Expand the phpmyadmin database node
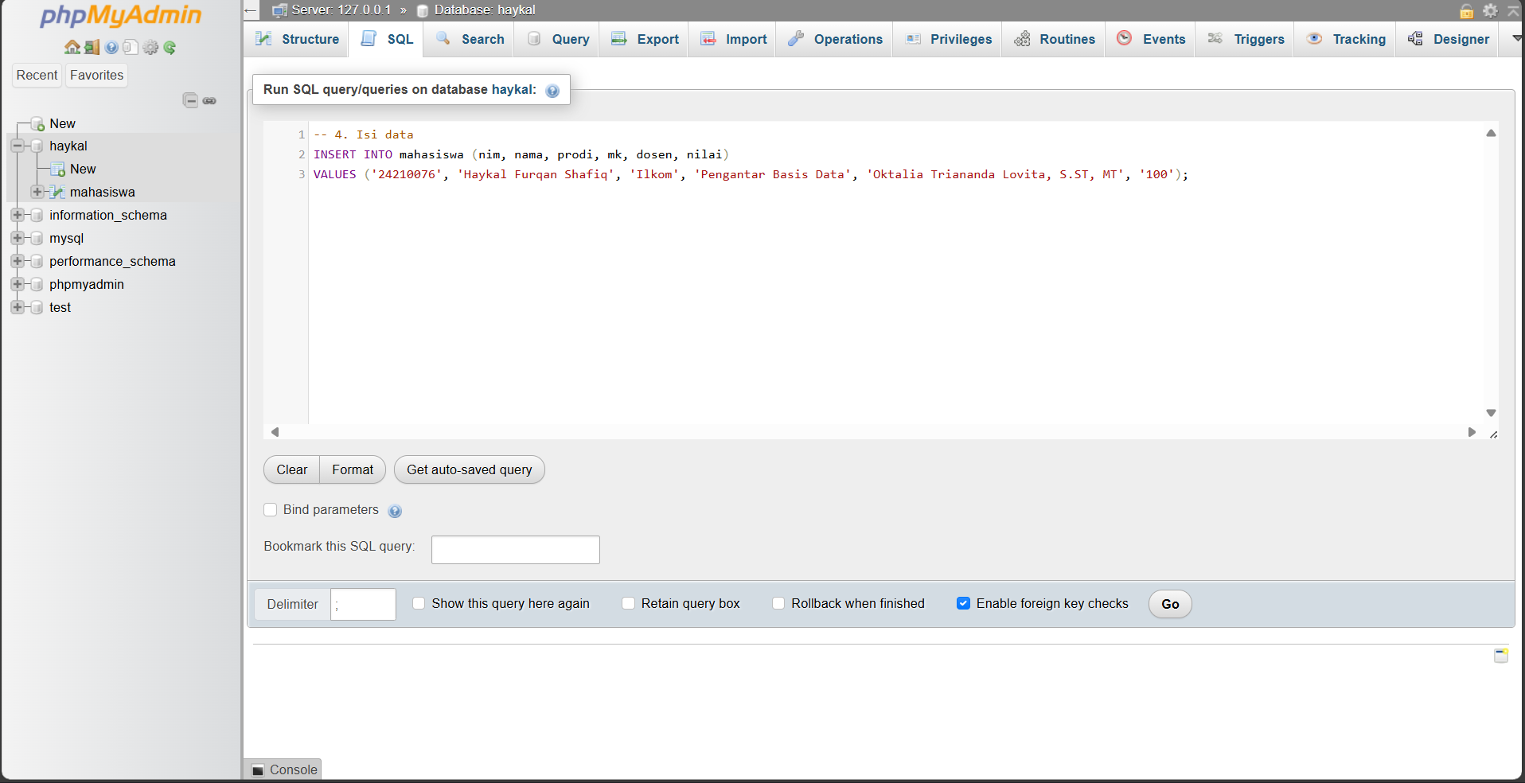 [x=18, y=285]
